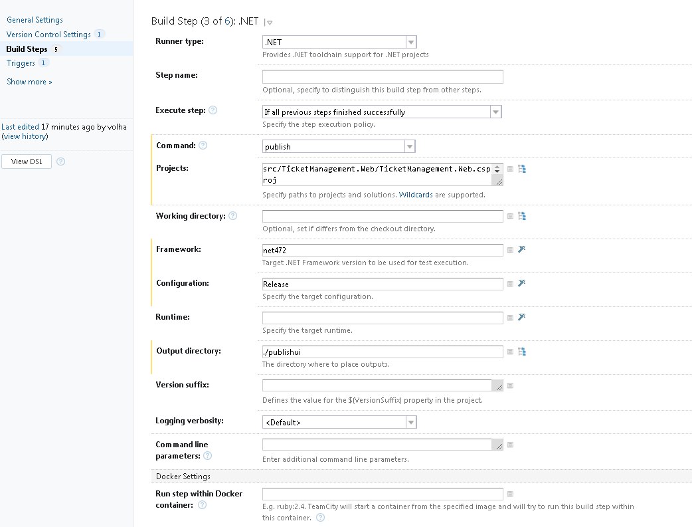This screenshot has height=527, width=692.
Task: Open VCS tree browser for Output directory
Action: (x=522, y=352)
